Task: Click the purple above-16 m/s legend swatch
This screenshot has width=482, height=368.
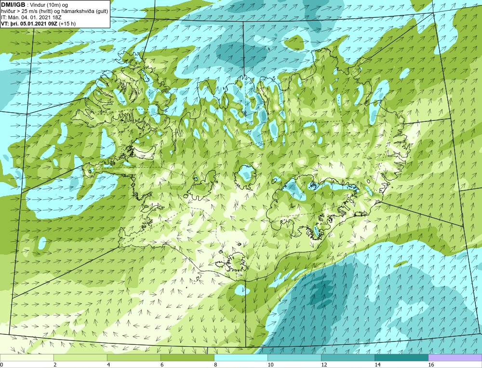Action: coord(455,357)
